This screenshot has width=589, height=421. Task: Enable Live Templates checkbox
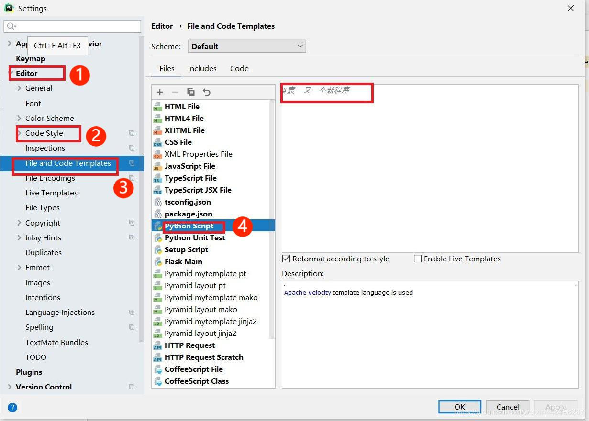coord(418,259)
